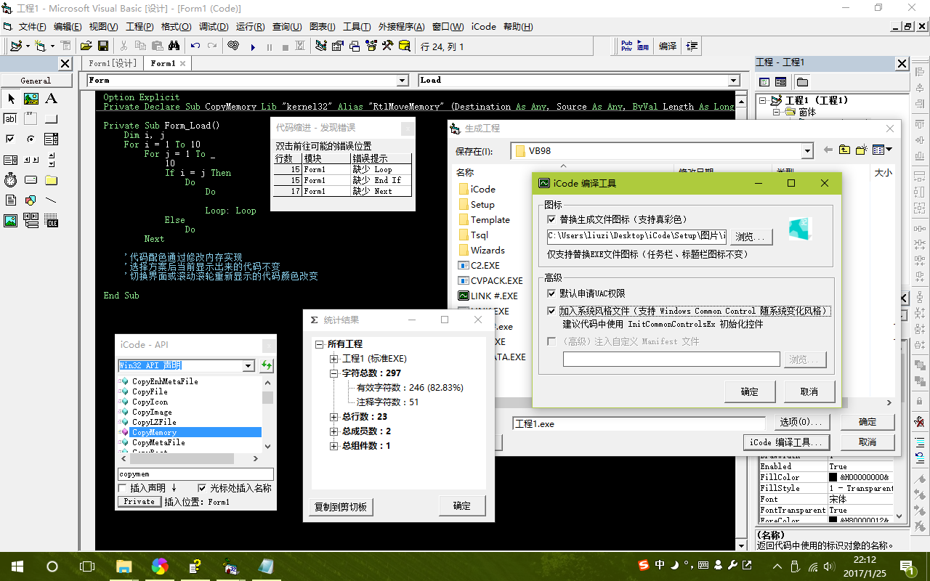This screenshot has width=930, height=581.
Task: Click the copymem search field in iCode API
Action: (195, 474)
